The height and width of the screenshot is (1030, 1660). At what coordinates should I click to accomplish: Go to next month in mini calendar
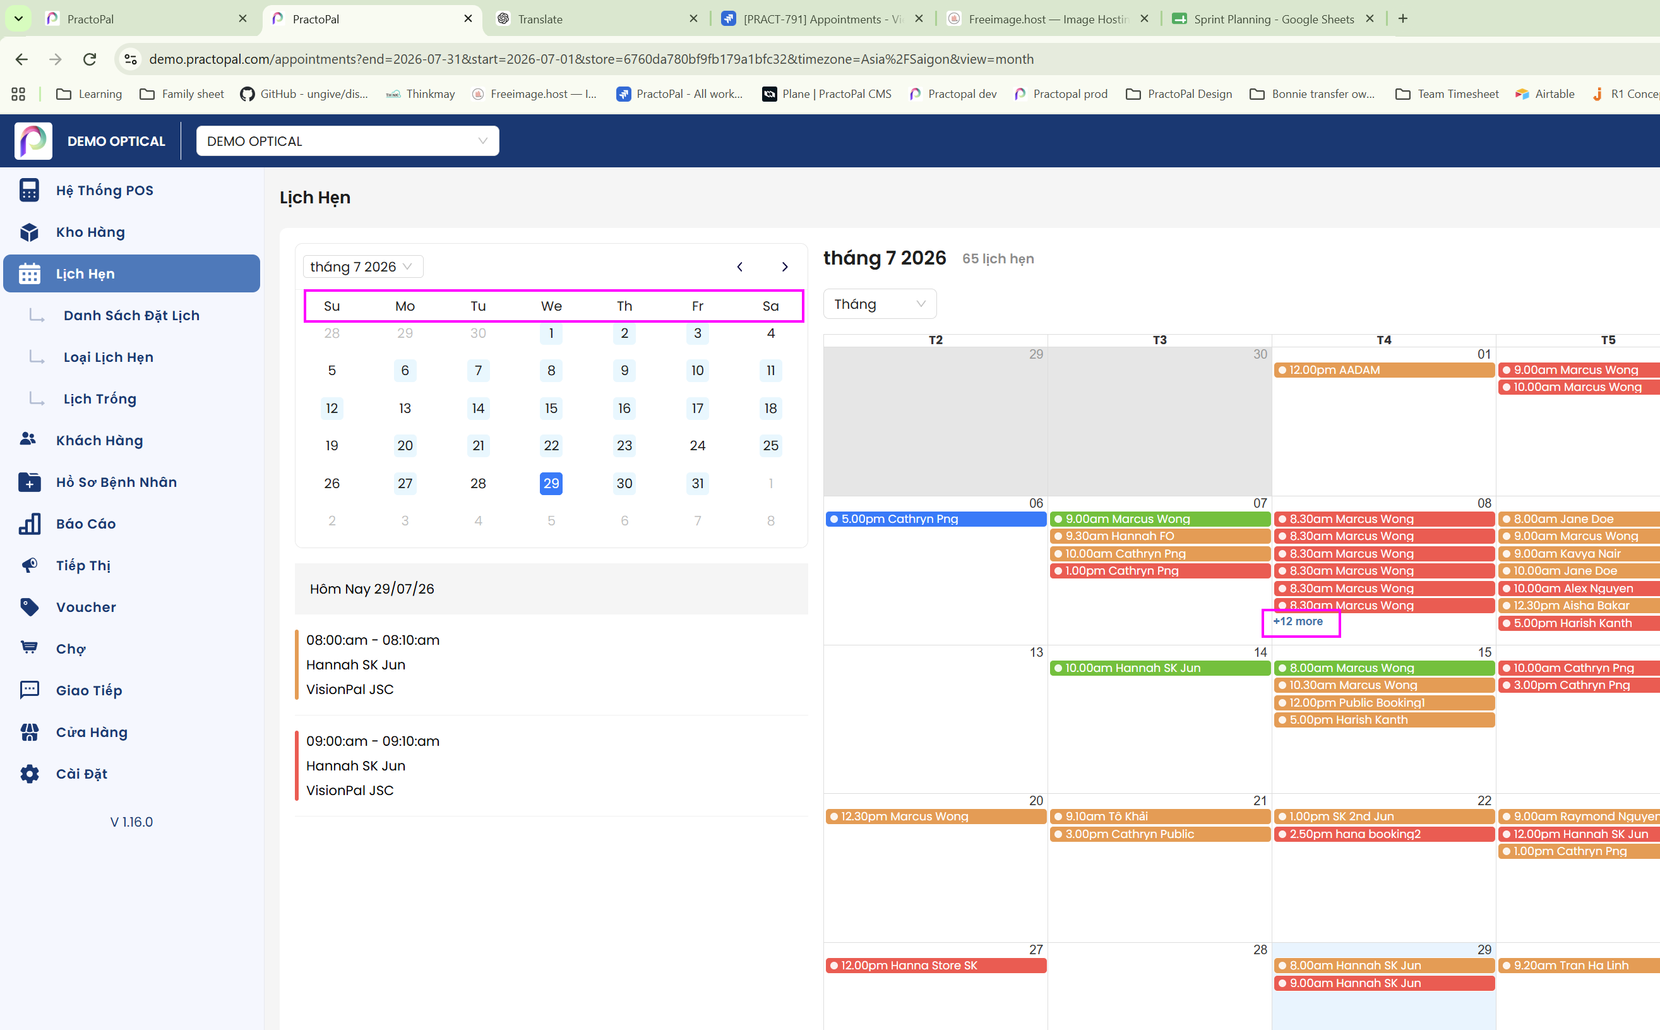pyautogui.click(x=785, y=267)
